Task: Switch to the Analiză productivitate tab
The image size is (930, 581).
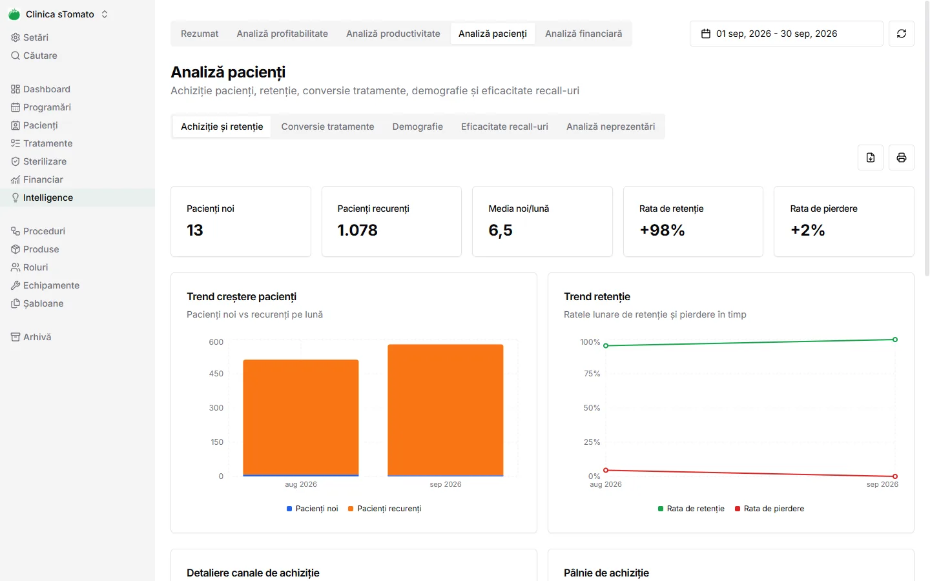Action: point(393,34)
